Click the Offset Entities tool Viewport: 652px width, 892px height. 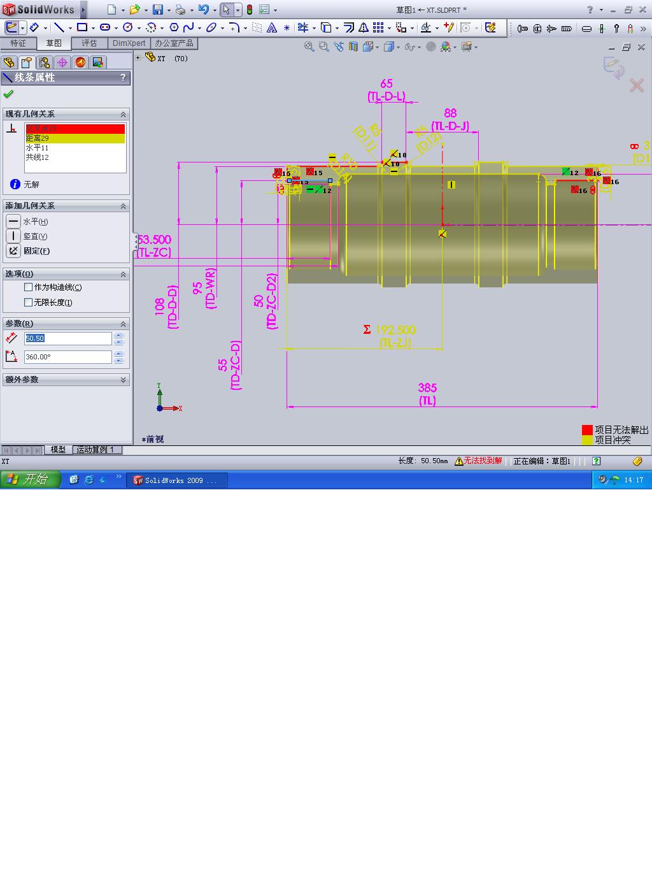349,27
